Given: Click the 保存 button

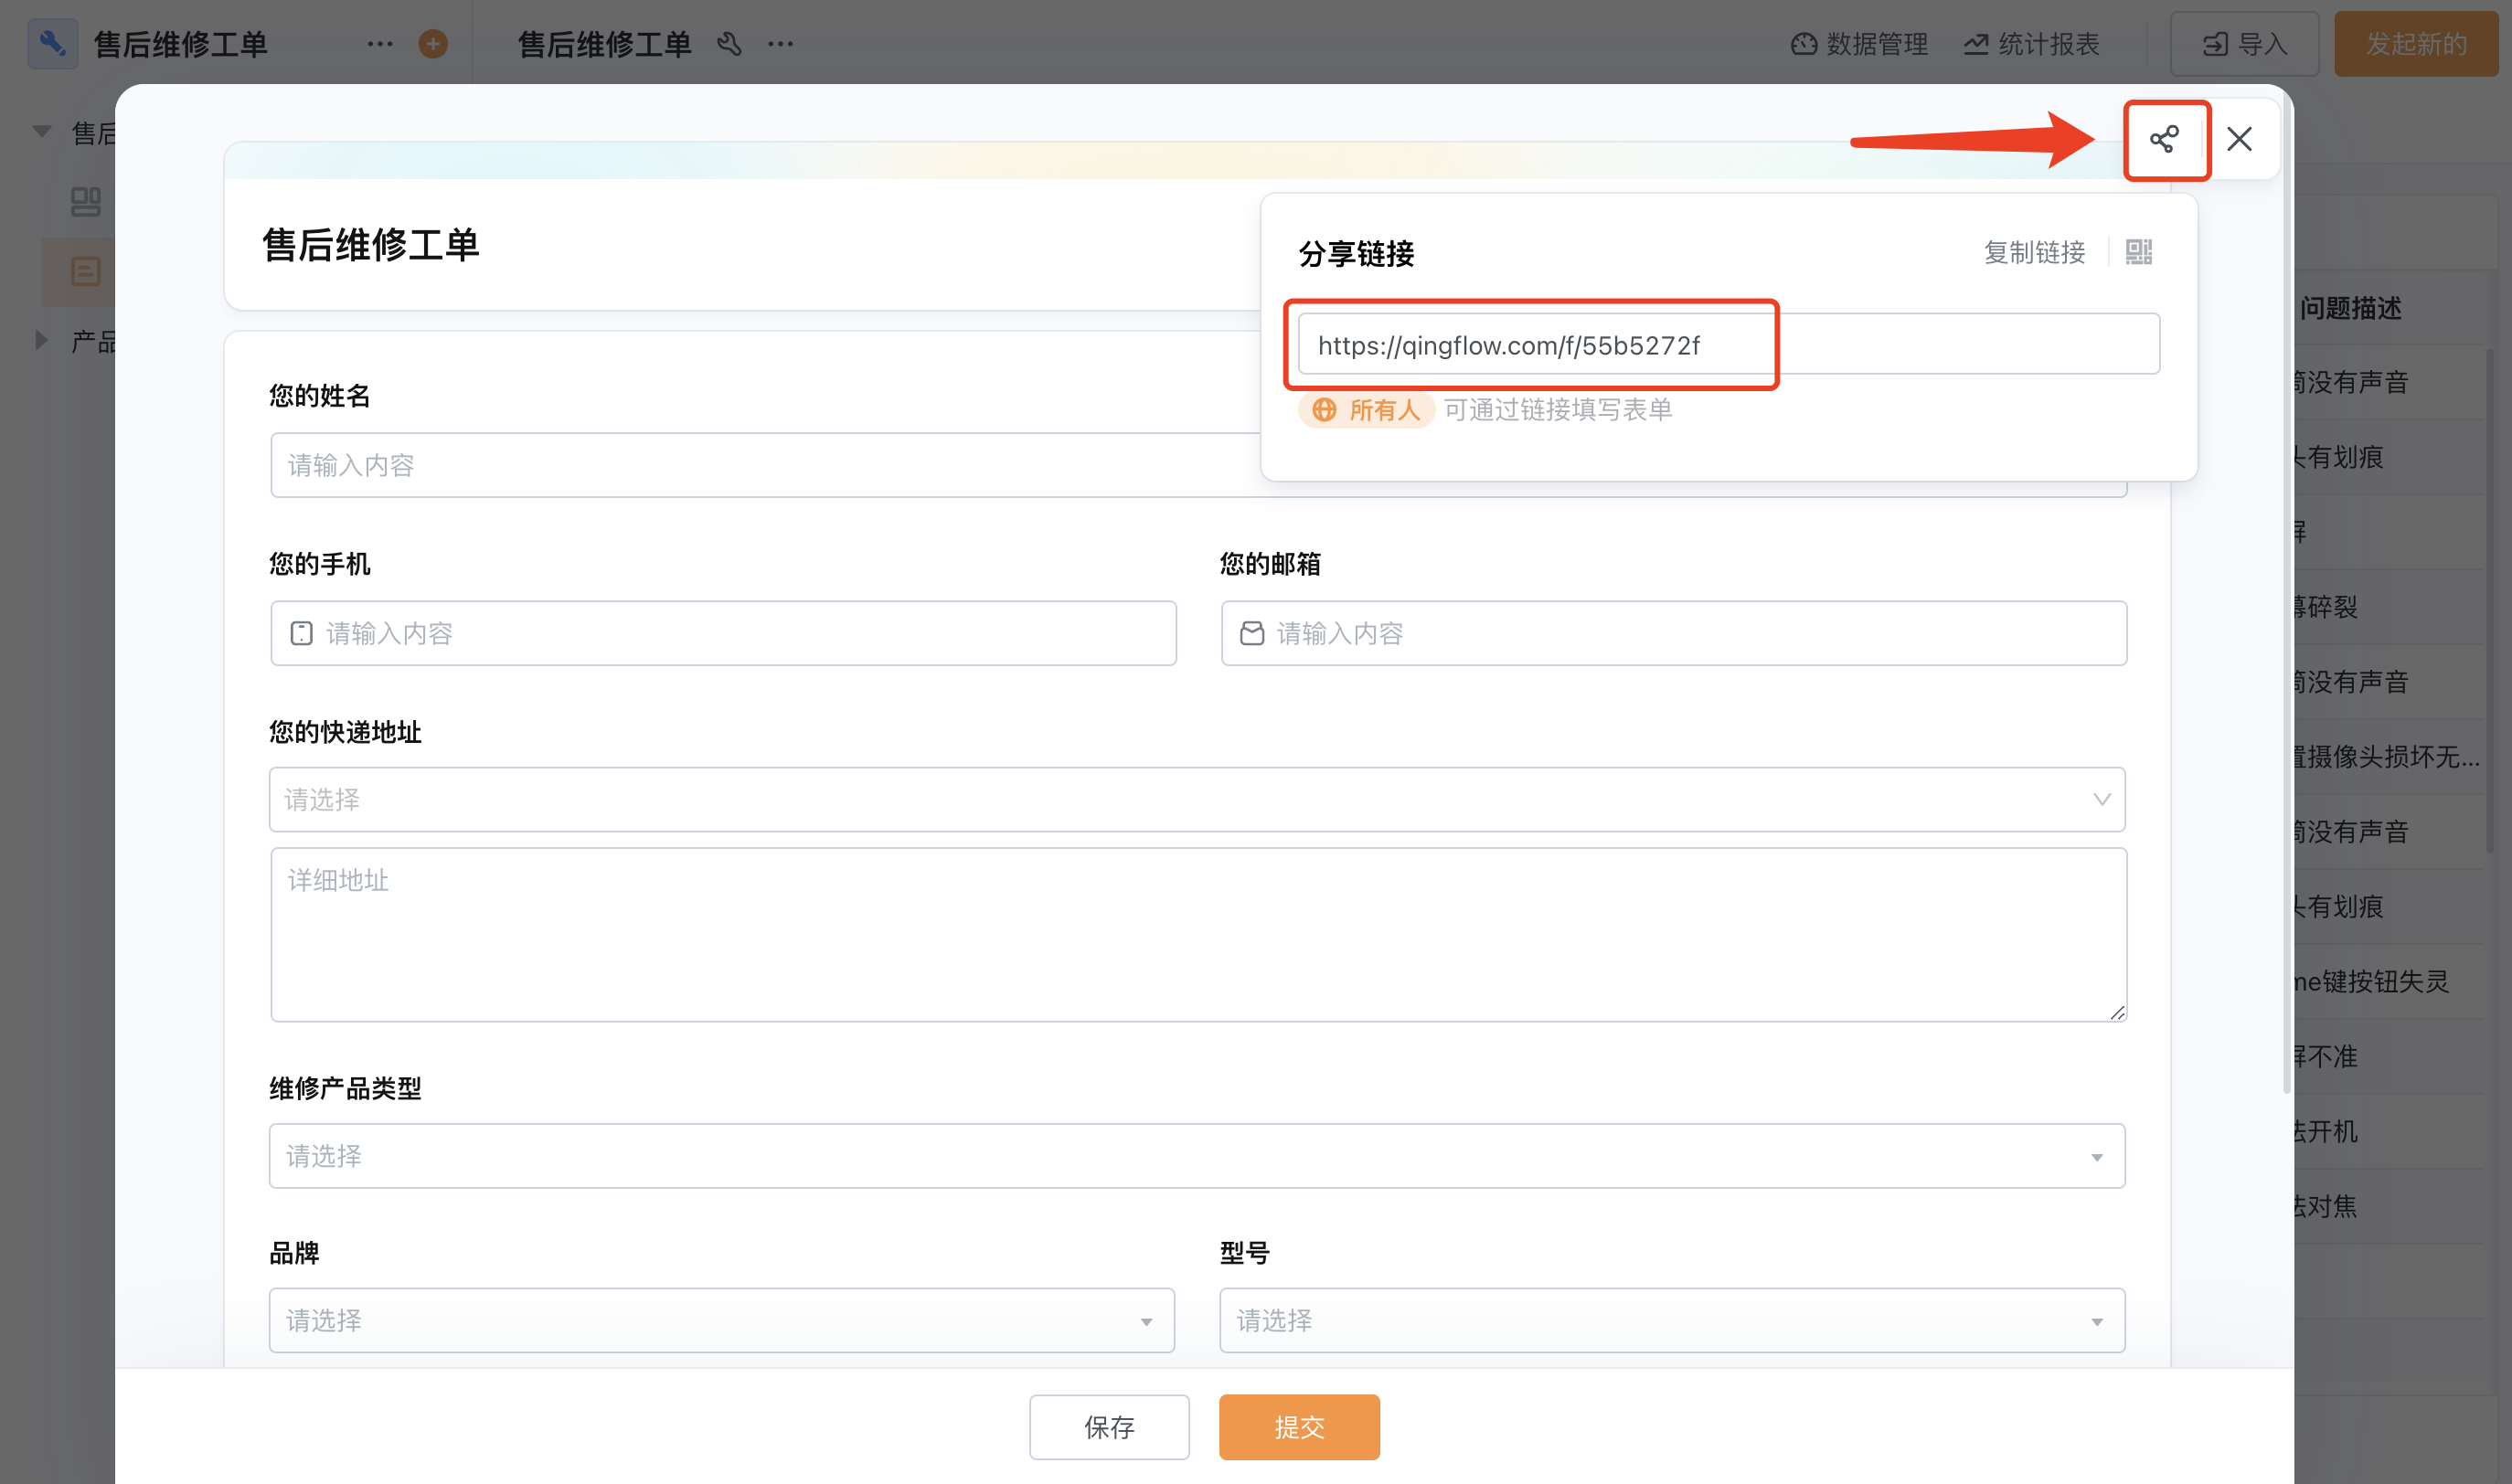Looking at the screenshot, I should click(1109, 1427).
